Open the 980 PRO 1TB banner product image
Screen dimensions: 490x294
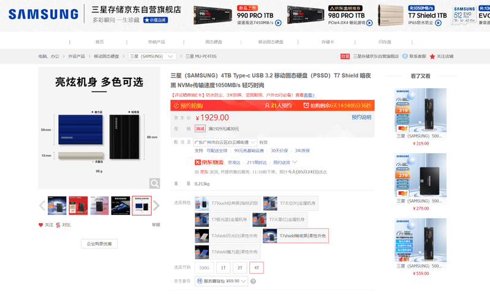[305, 15]
